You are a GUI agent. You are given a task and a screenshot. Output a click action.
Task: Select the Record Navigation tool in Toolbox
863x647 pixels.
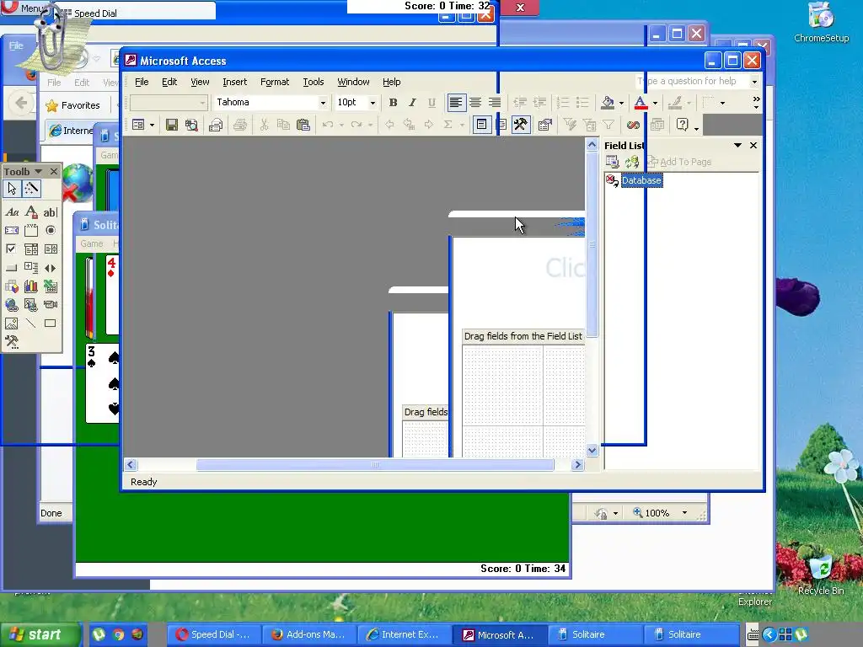click(x=50, y=268)
